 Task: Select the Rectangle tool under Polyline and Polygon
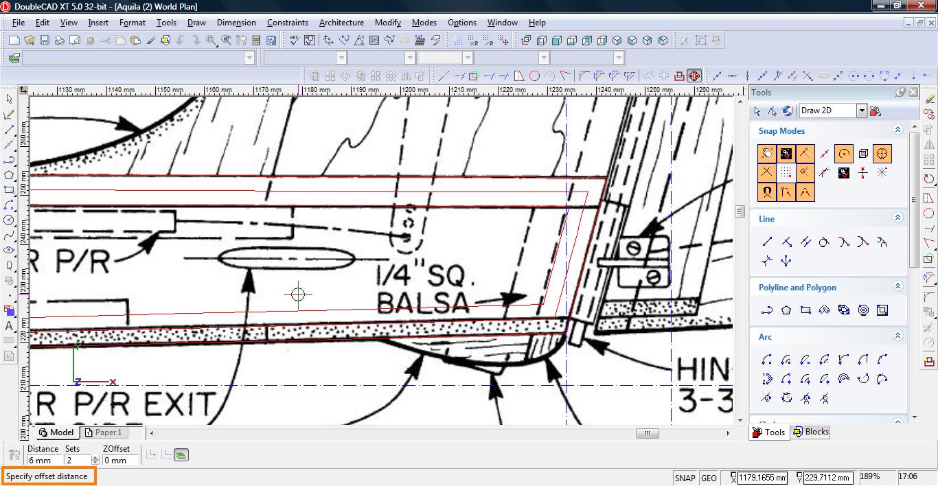[x=805, y=310]
